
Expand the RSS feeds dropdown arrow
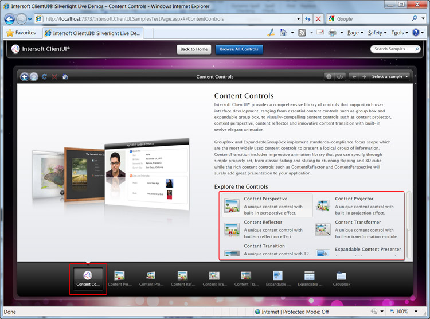(311, 33)
